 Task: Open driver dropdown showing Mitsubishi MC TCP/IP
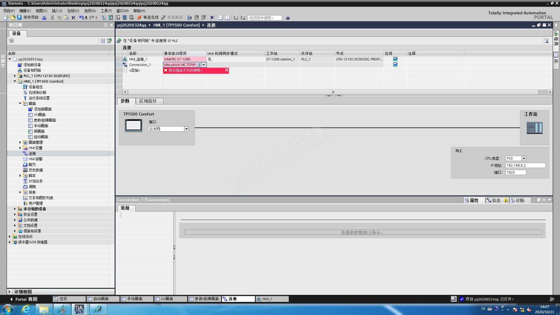[203, 65]
